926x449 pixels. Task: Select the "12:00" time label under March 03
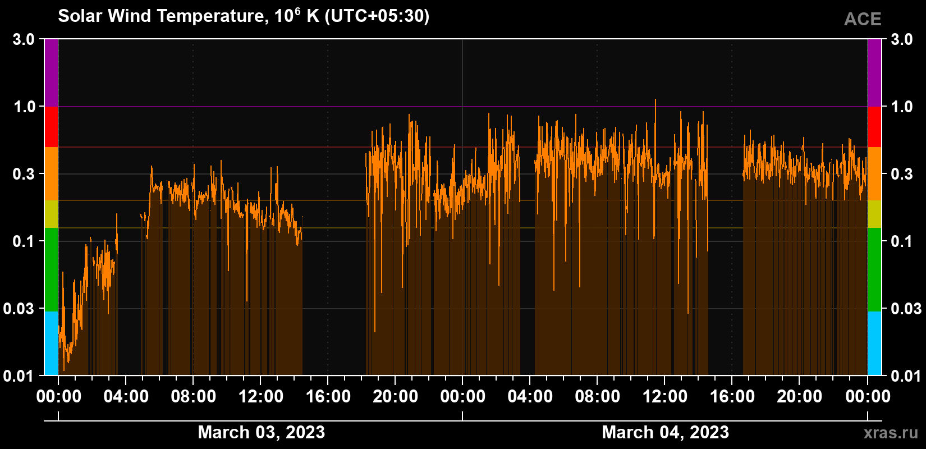point(261,397)
